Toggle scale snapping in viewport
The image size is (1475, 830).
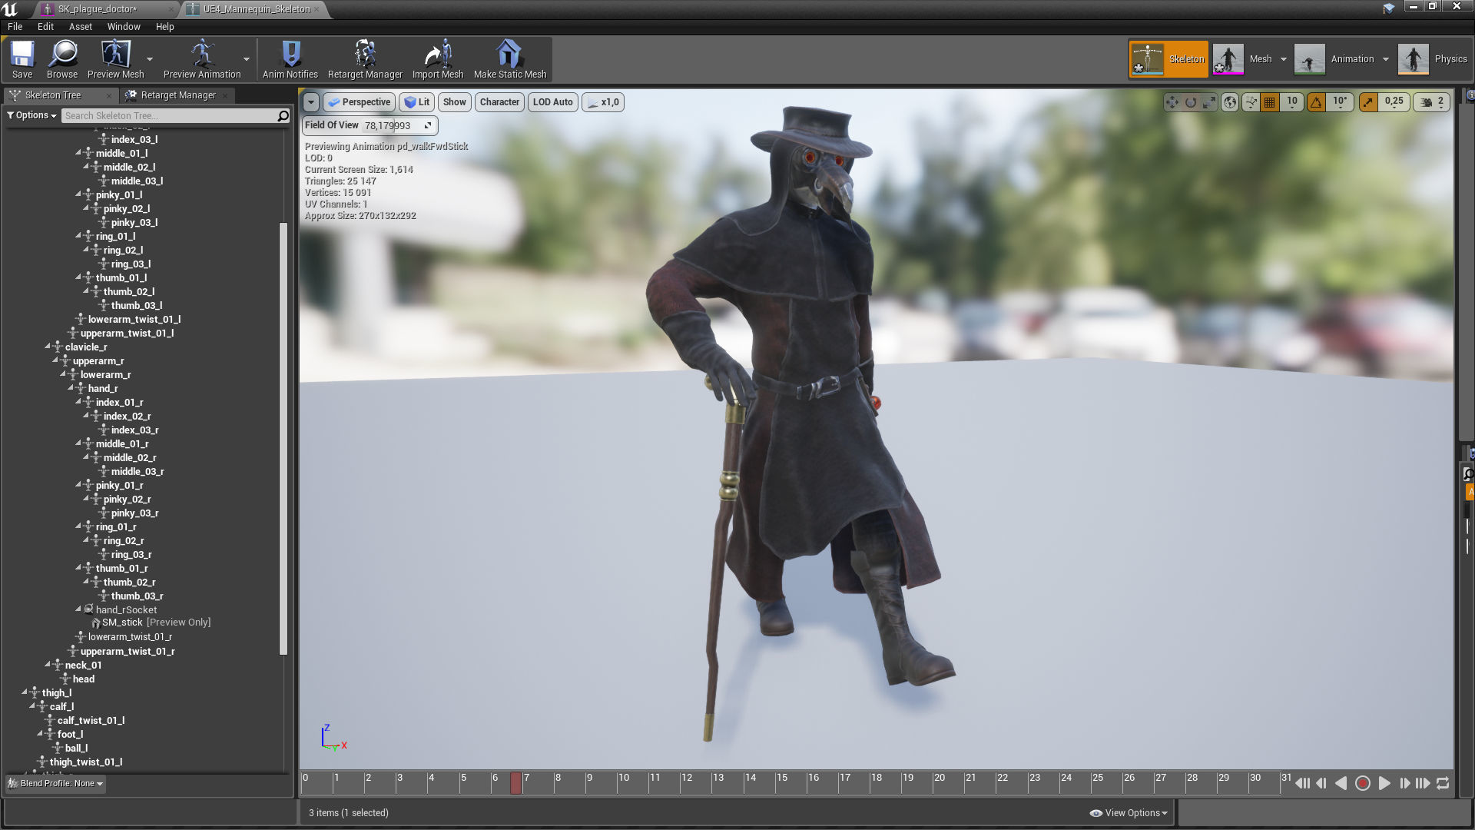click(x=1368, y=102)
